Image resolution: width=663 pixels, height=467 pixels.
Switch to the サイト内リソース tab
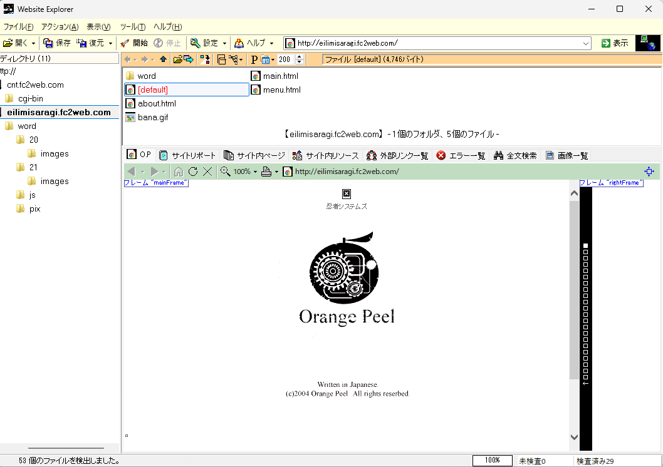(x=326, y=155)
